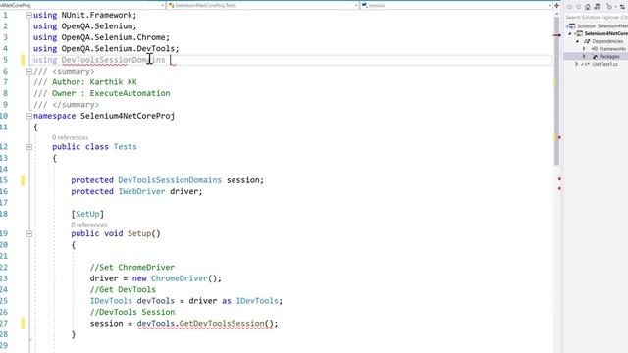Click Solution Explorer Home icon
The height and width of the screenshot is (353, 628).
(x=588, y=7)
